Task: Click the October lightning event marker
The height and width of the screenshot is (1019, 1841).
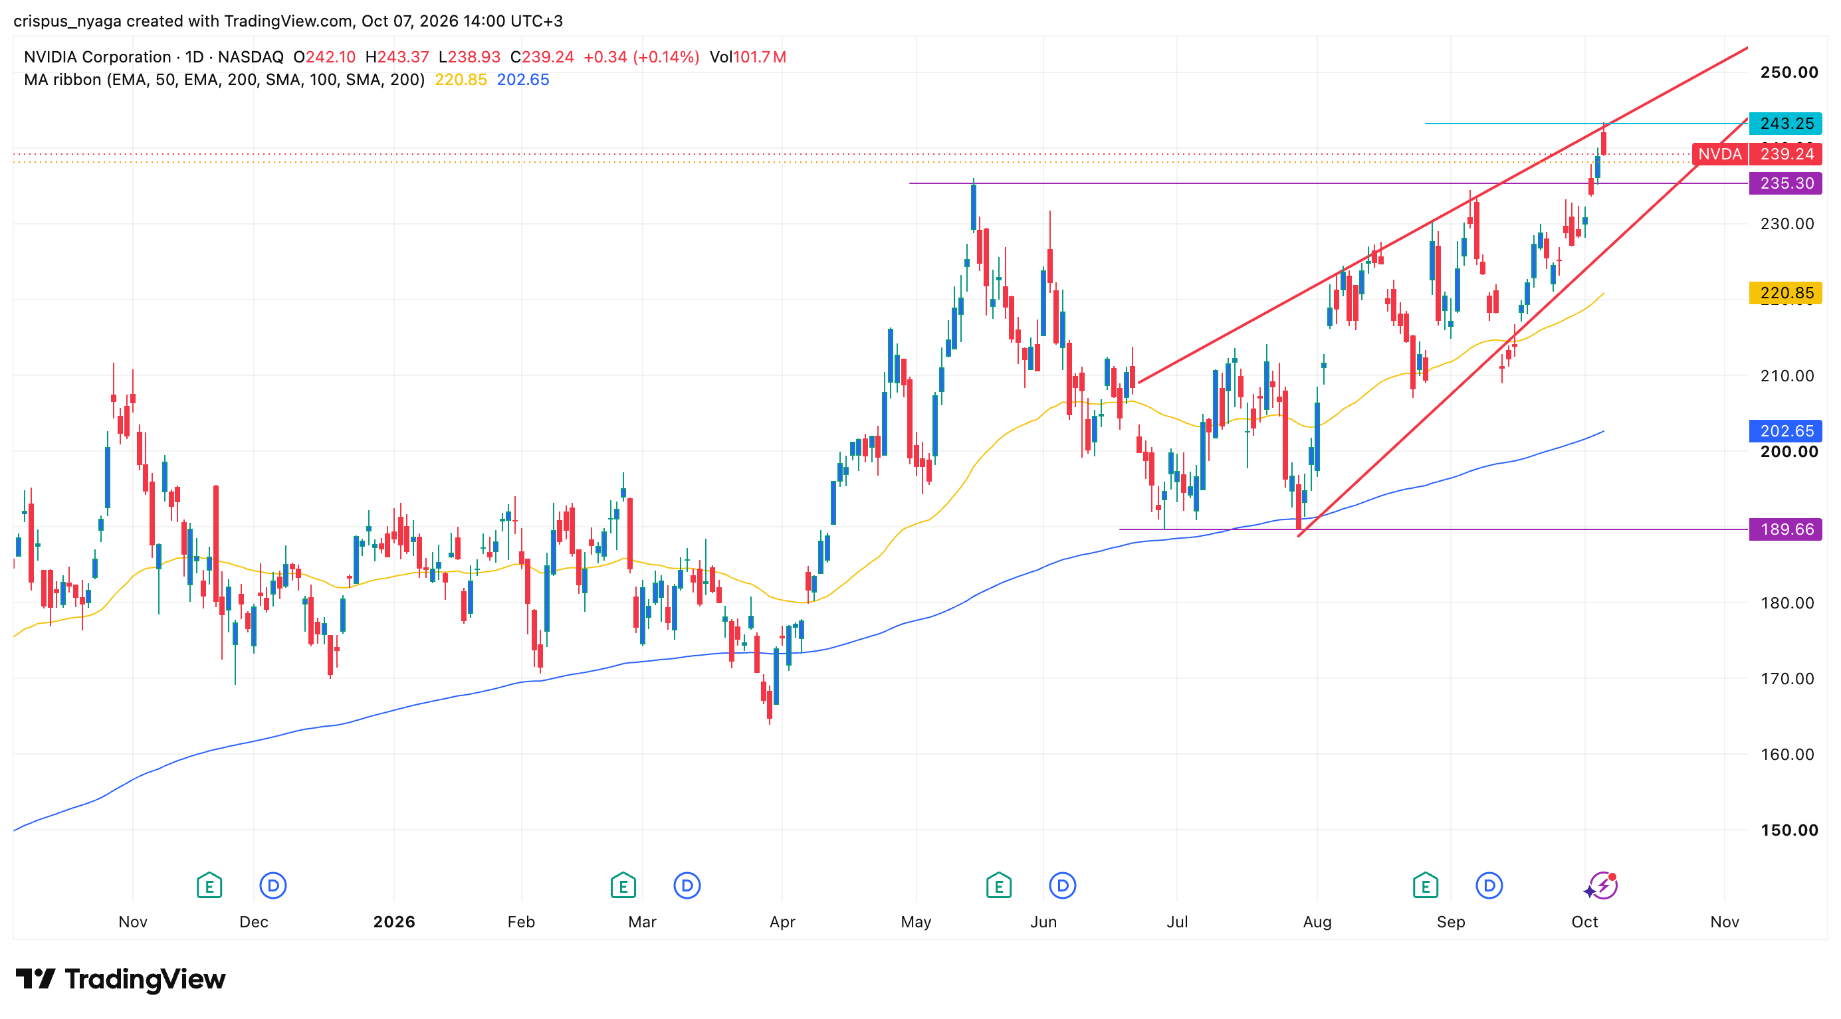Action: coord(1602,885)
